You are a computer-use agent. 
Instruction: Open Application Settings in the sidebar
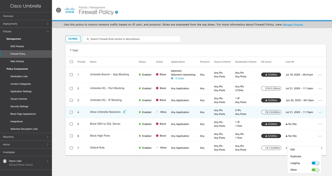coord(21,92)
